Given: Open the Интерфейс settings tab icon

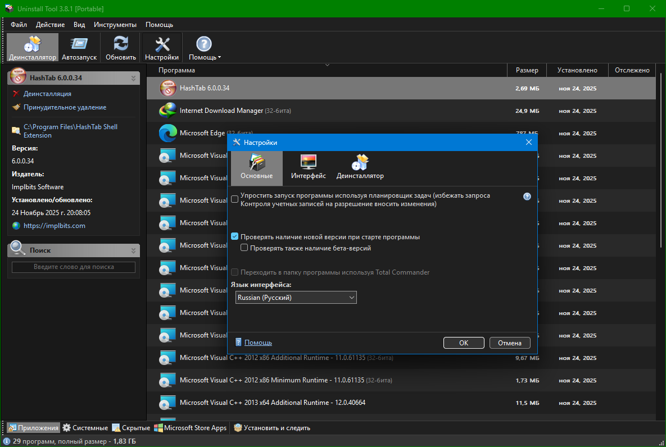Looking at the screenshot, I should pos(309,167).
